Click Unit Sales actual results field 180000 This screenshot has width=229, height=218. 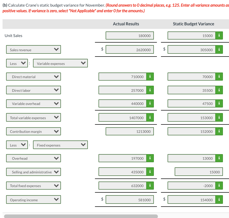[x=130, y=35]
